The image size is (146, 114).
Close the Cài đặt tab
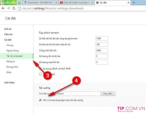[128, 3]
